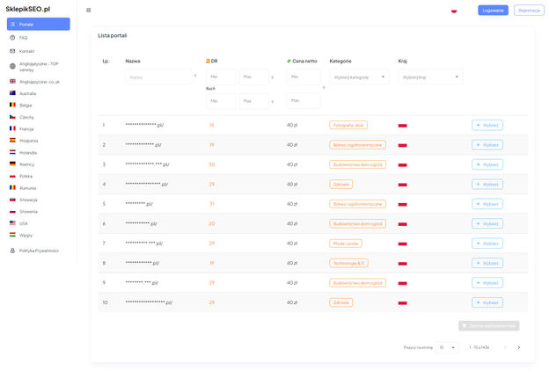Click Wybierz button in row 10
Screen dimensions: 549x378
(487, 302)
